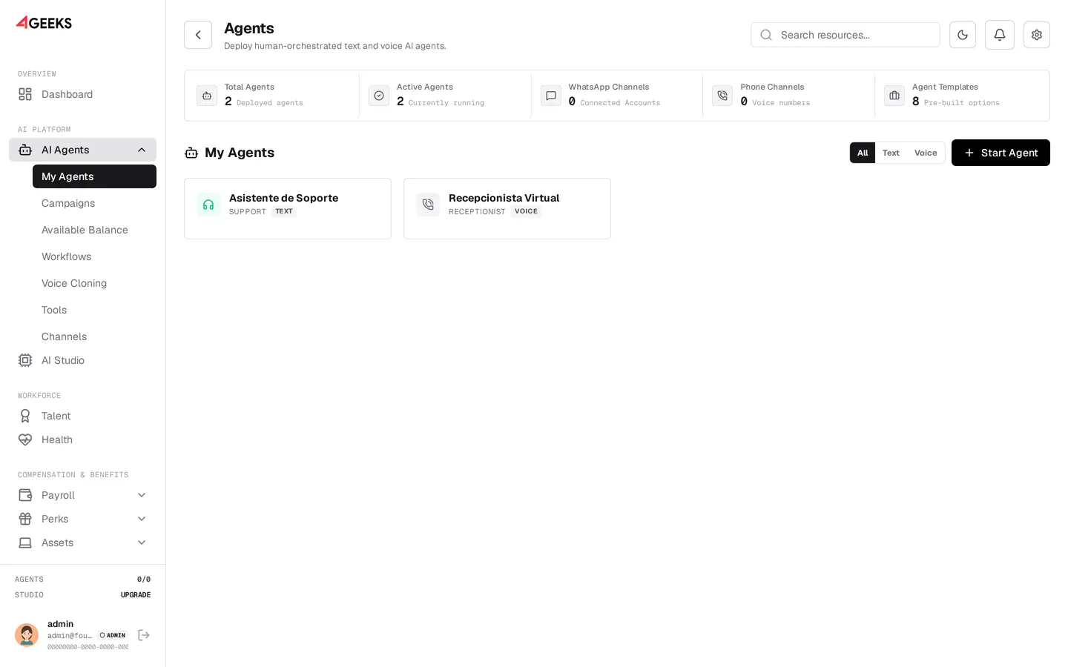Open Voice Cloning page

tap(94, 283)
